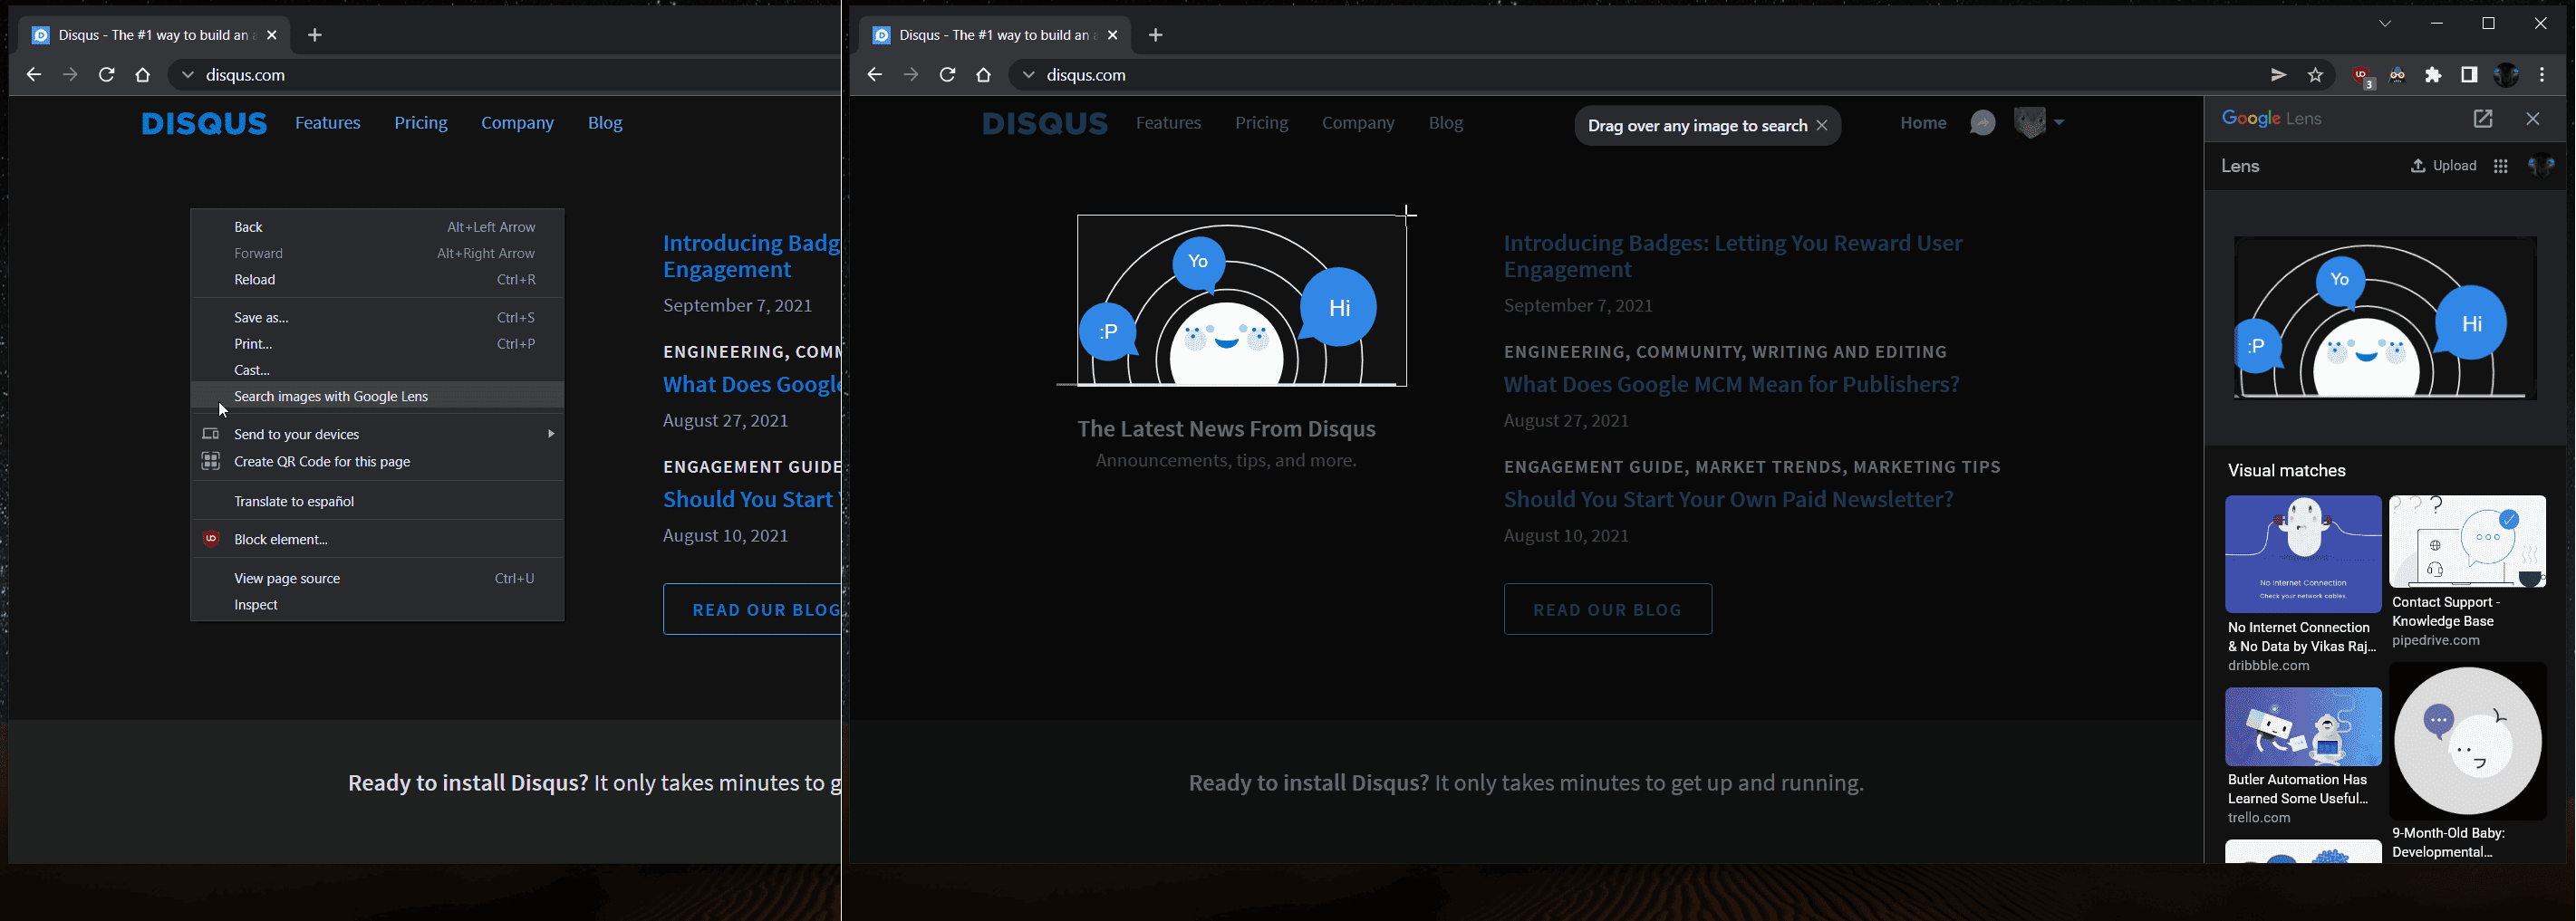Close the Disqus tab in right window

point(1113,35)
